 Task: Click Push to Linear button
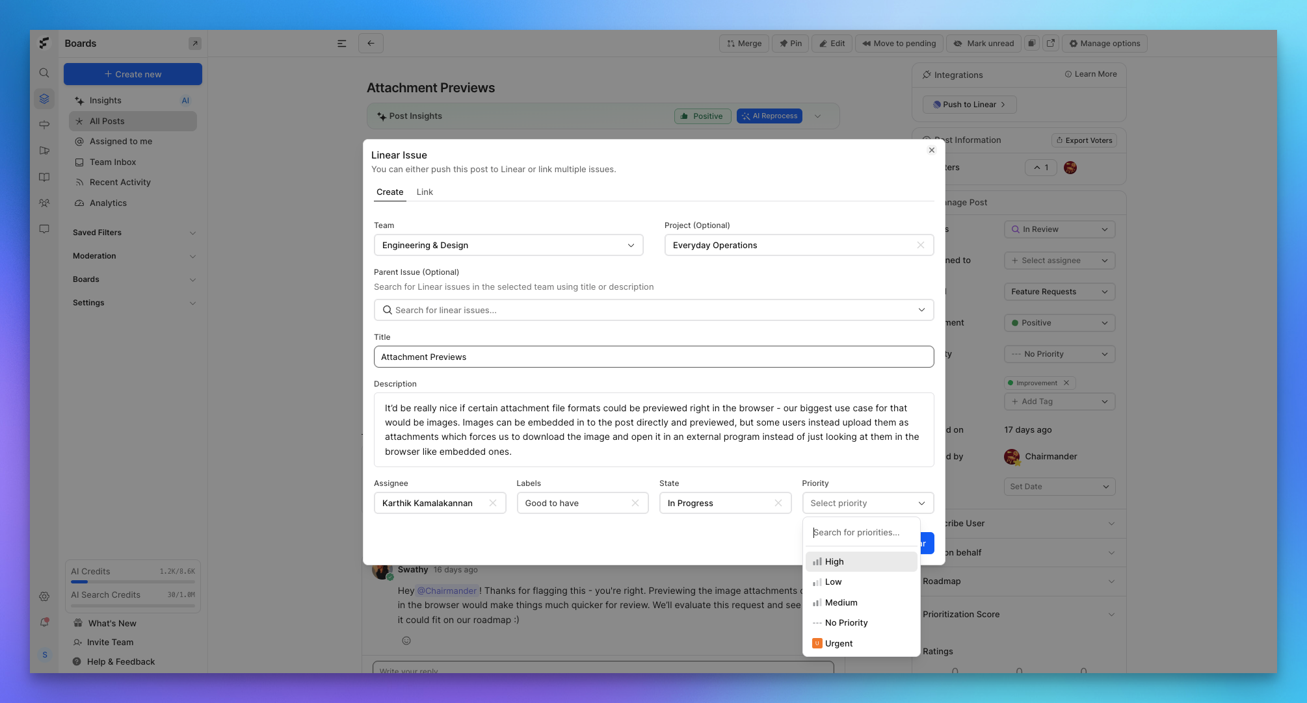coord(969,105)
